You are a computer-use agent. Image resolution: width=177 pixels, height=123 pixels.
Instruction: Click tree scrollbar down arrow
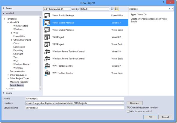[40, 89]
